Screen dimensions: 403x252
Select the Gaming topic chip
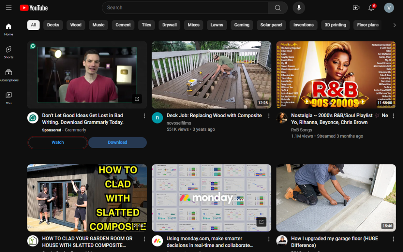click(x=241, y=25)
